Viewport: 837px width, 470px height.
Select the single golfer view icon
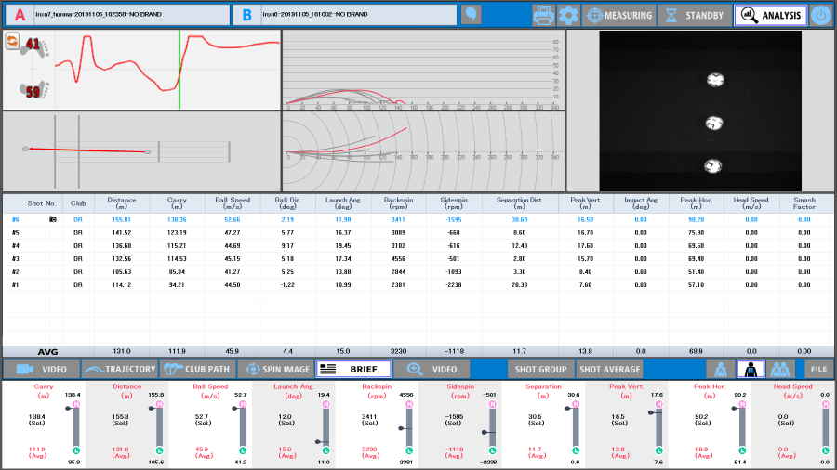pos(750,370)
